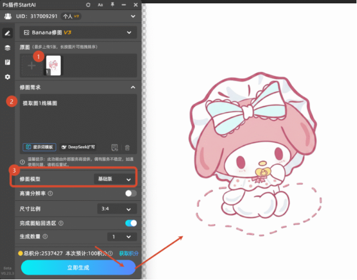
Task: Click the 个人 V3 account badge
Action: pyautogui.click(x=71, y=16)
